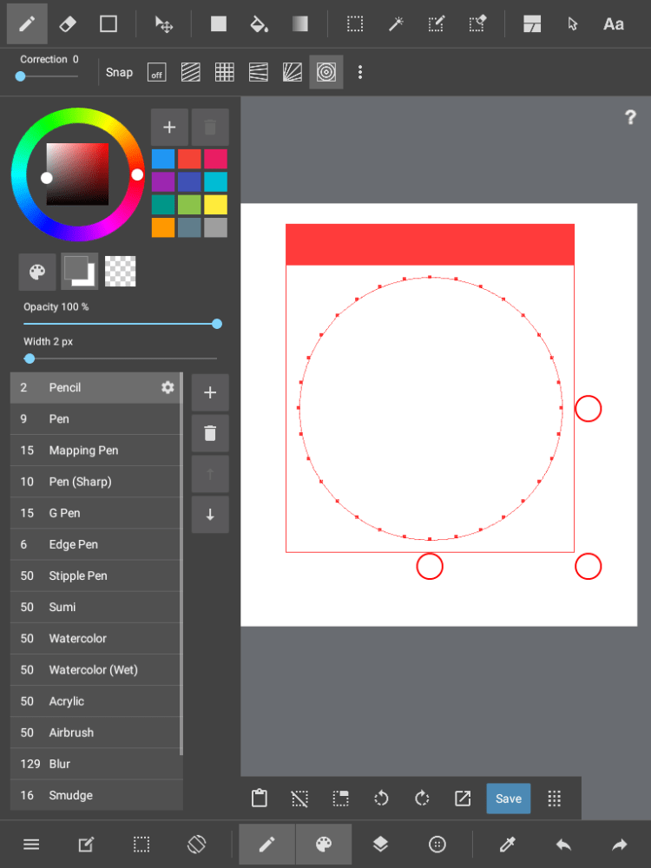
Task: Select the Watercolor (Wet) brush
Action: [93, 669]
